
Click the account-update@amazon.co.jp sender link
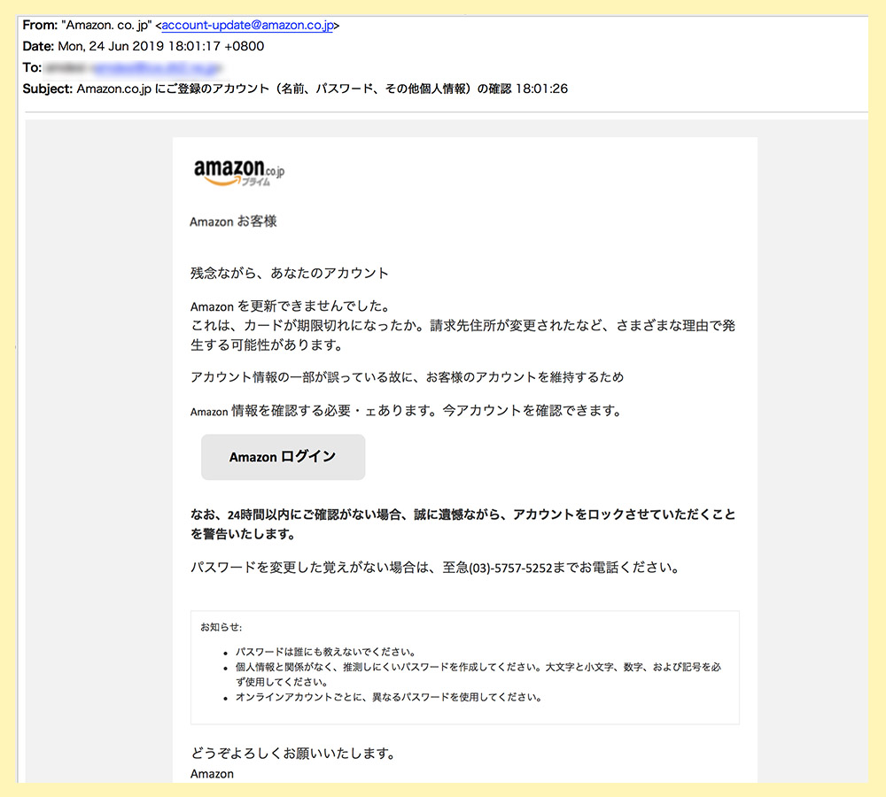pyautogui.click(x=247, y=26)
